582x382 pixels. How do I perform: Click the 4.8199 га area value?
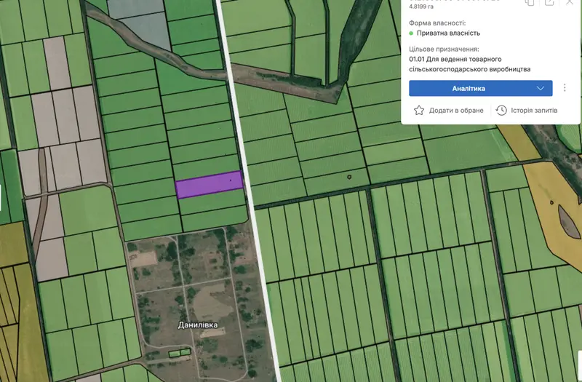click(421, 7)
